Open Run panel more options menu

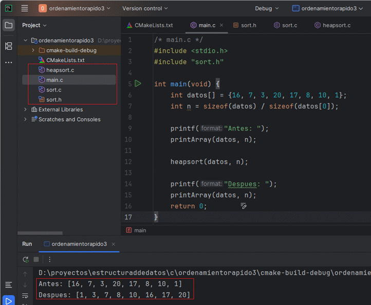pyautogui.click(x=49, y=260)
